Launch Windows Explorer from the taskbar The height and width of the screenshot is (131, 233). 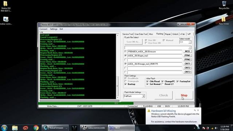pos(15,128)
